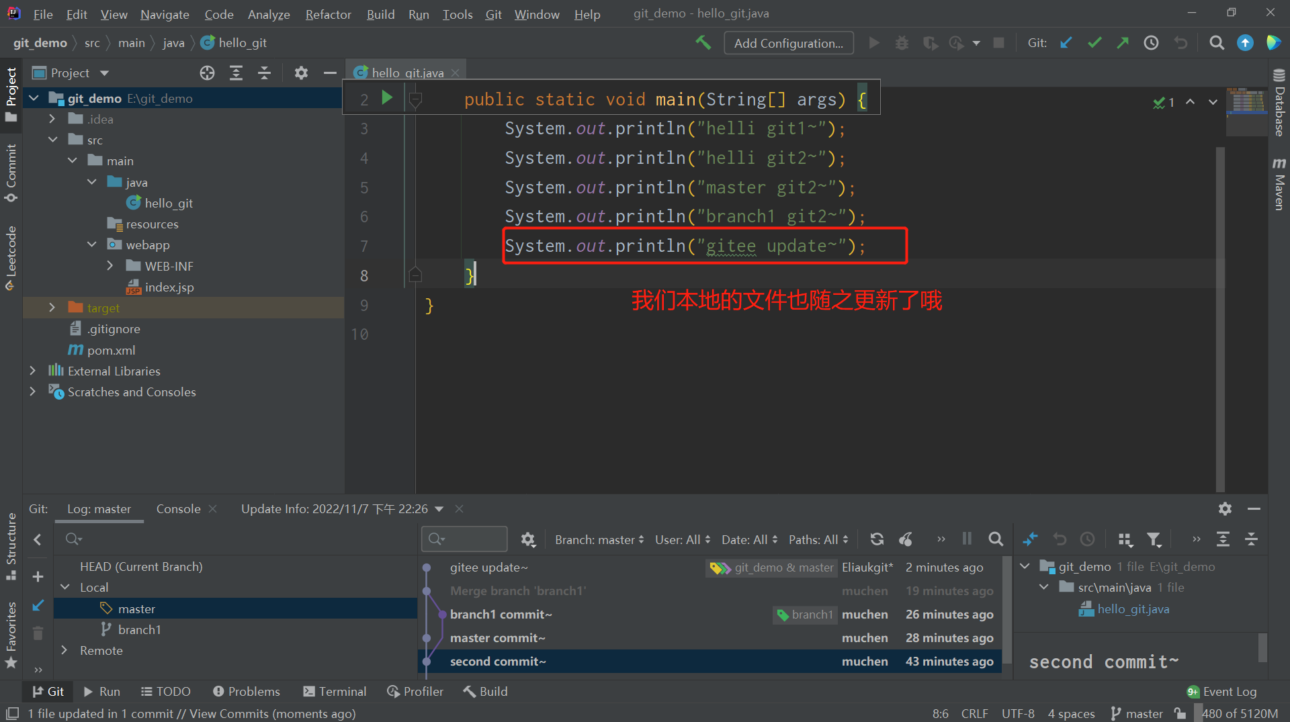Screen dimensions: 1290x722
Task: Select pom.xml in project tree
Action: click(111, 350)
